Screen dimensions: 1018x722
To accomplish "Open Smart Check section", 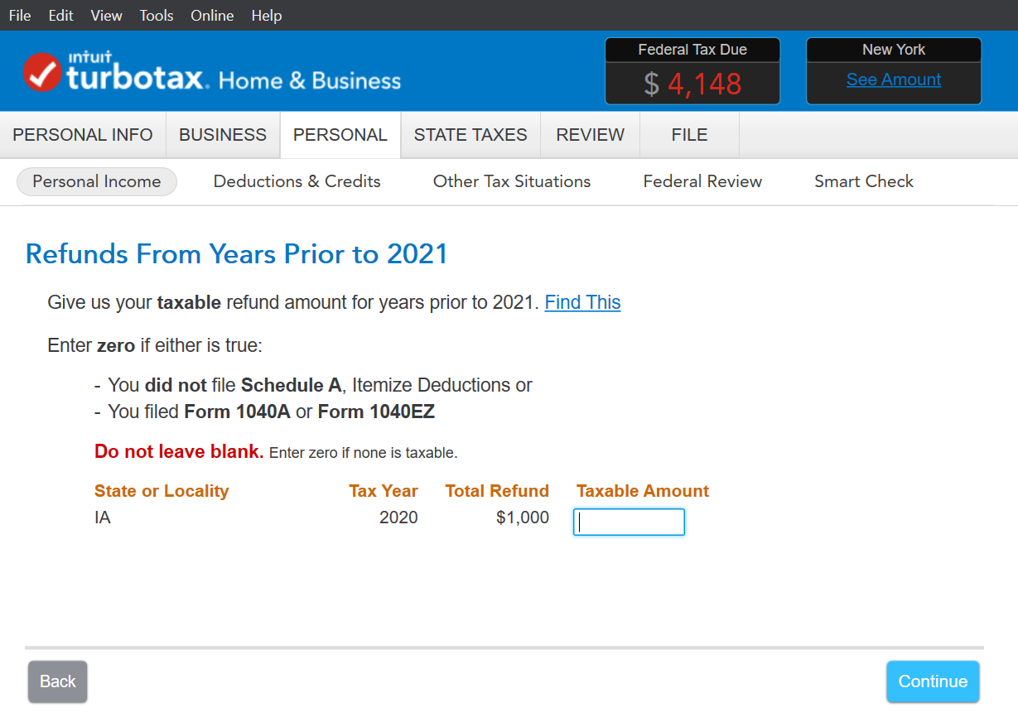I will pos(864,181).
